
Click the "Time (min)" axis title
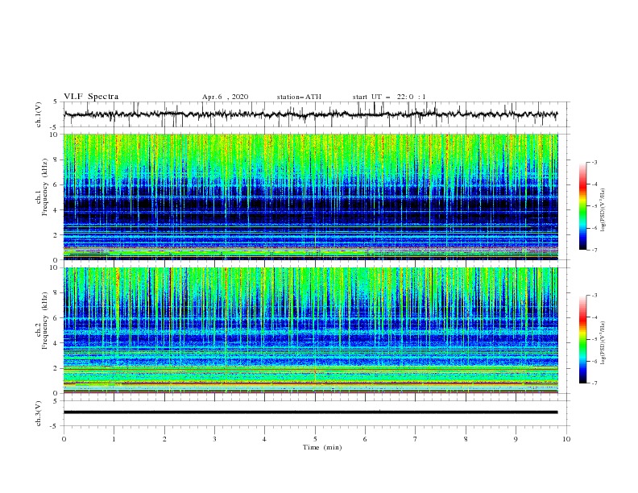coord(322,447)
